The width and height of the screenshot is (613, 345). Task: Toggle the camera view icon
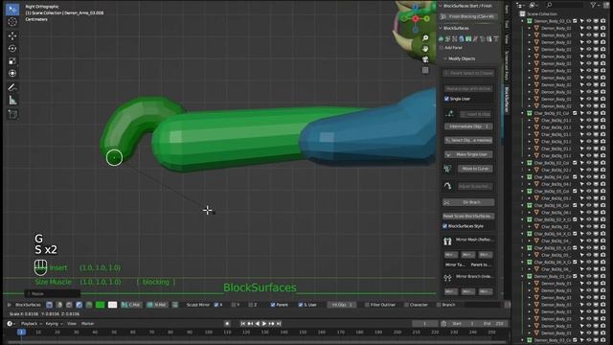point(425,59)
